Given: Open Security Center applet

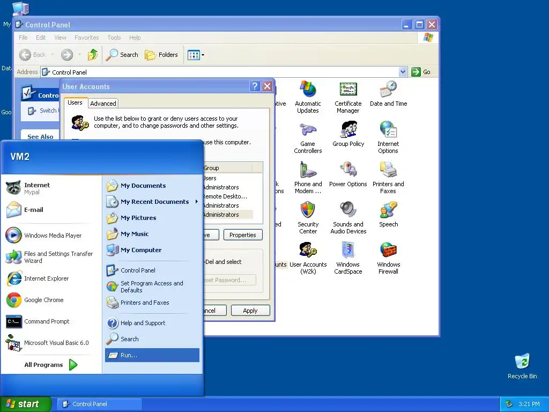Looking at the screenshot, I should [308, 218].
